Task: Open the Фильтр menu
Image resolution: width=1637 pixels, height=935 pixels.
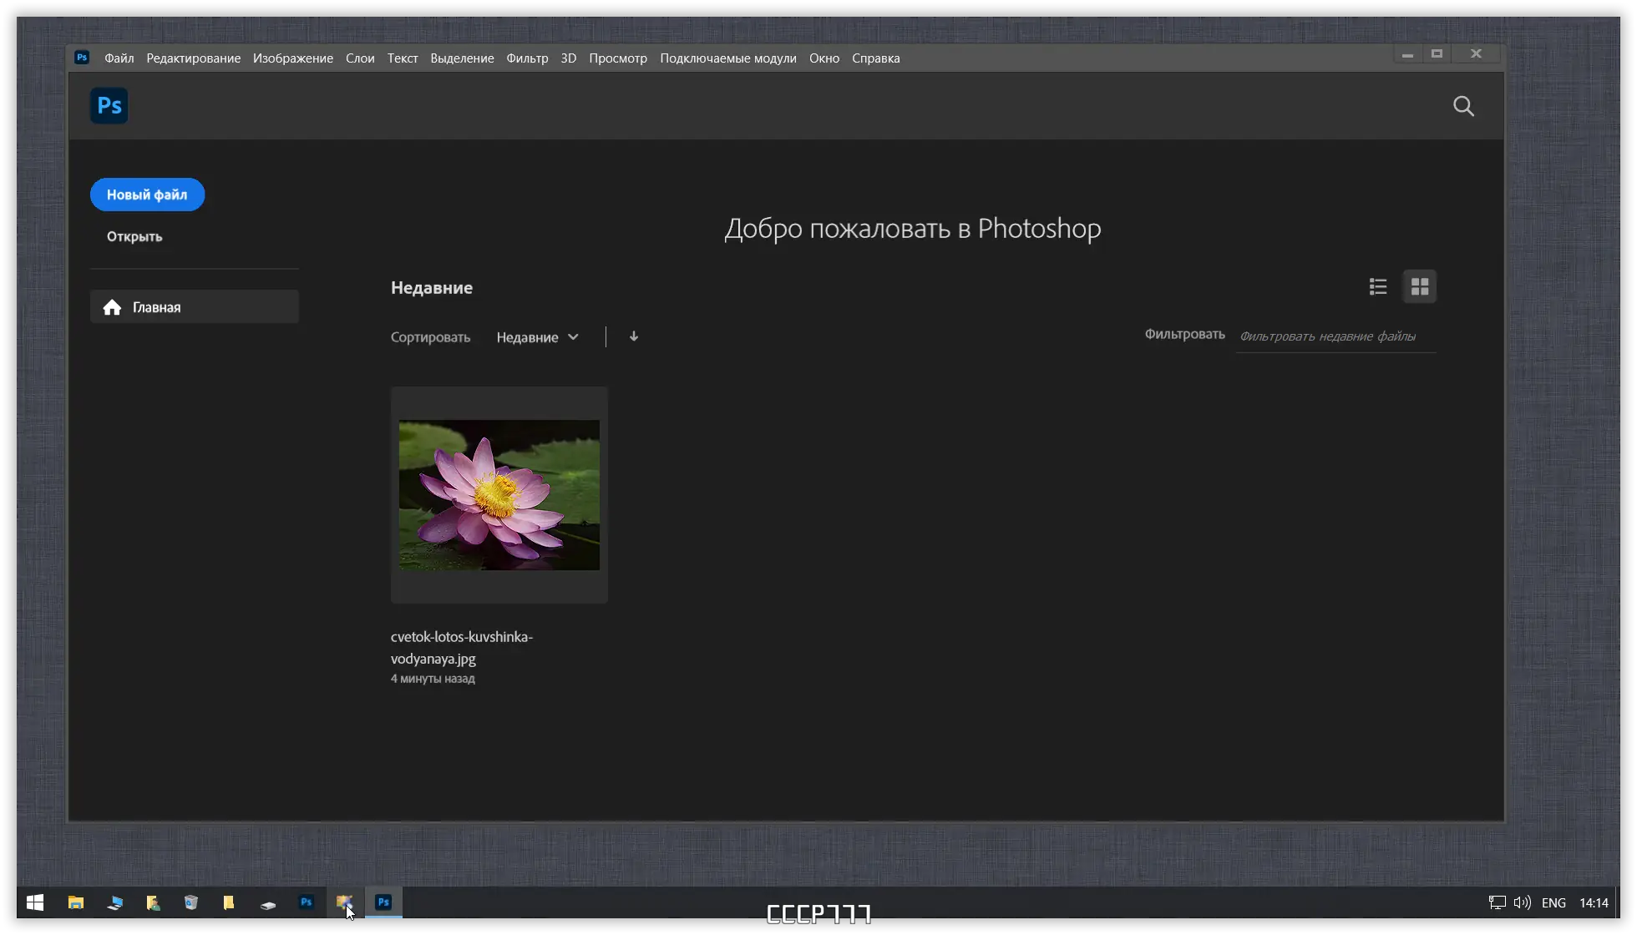Action: (x=527, y=58)
